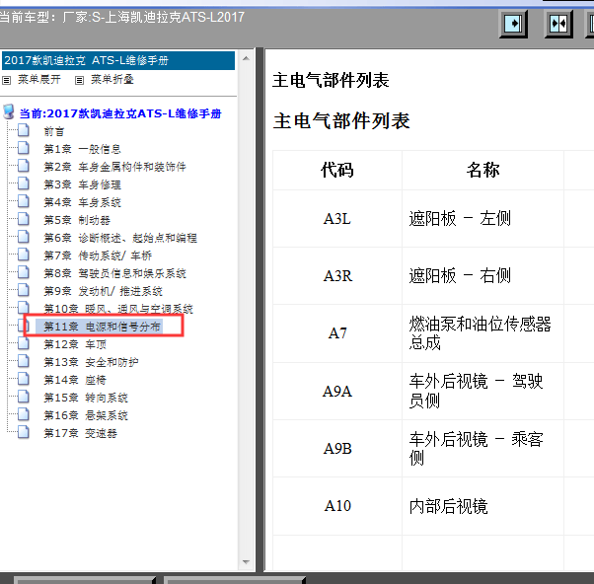Click the computer icon at tree root

9,112
